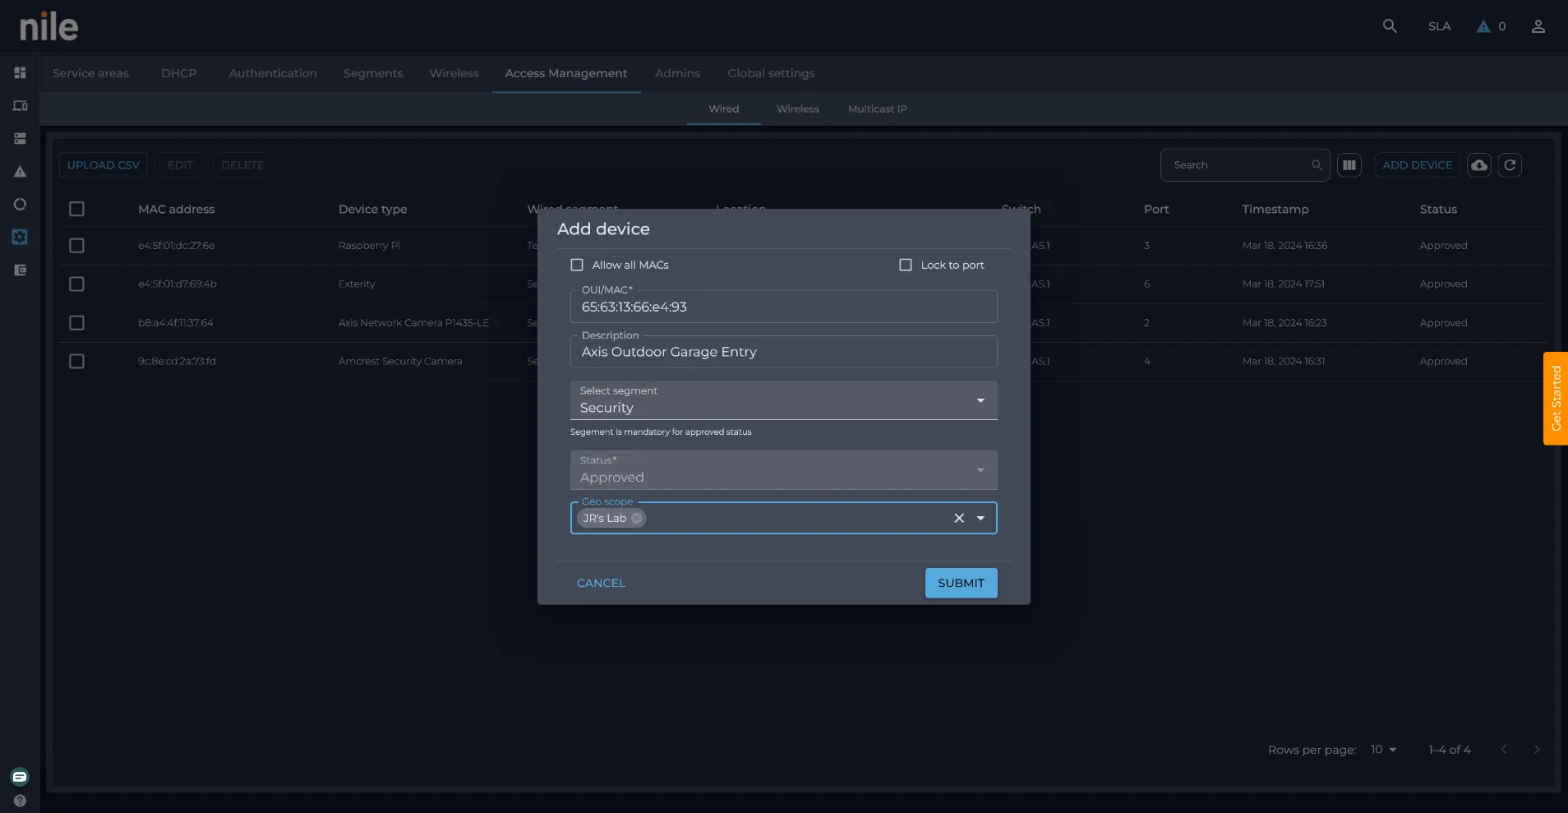Open the devices icon in the left sidebar
The height and width of the screenshot is (813, 1568).
(x=20, y=106)
